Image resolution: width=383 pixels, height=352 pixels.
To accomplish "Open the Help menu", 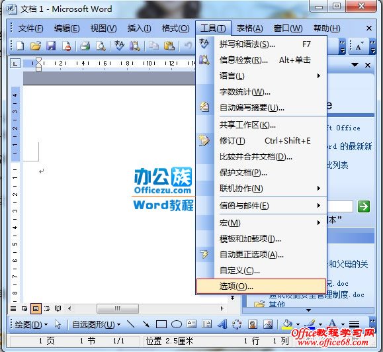I will coord(327,28).
